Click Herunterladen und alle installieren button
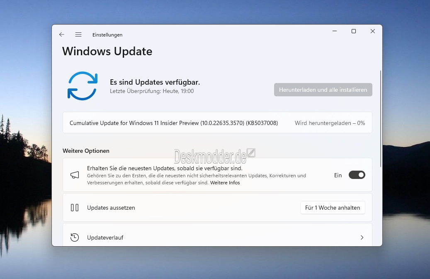Image resolution: width=430 pixels, height=279 pixels. pos(323,90)
